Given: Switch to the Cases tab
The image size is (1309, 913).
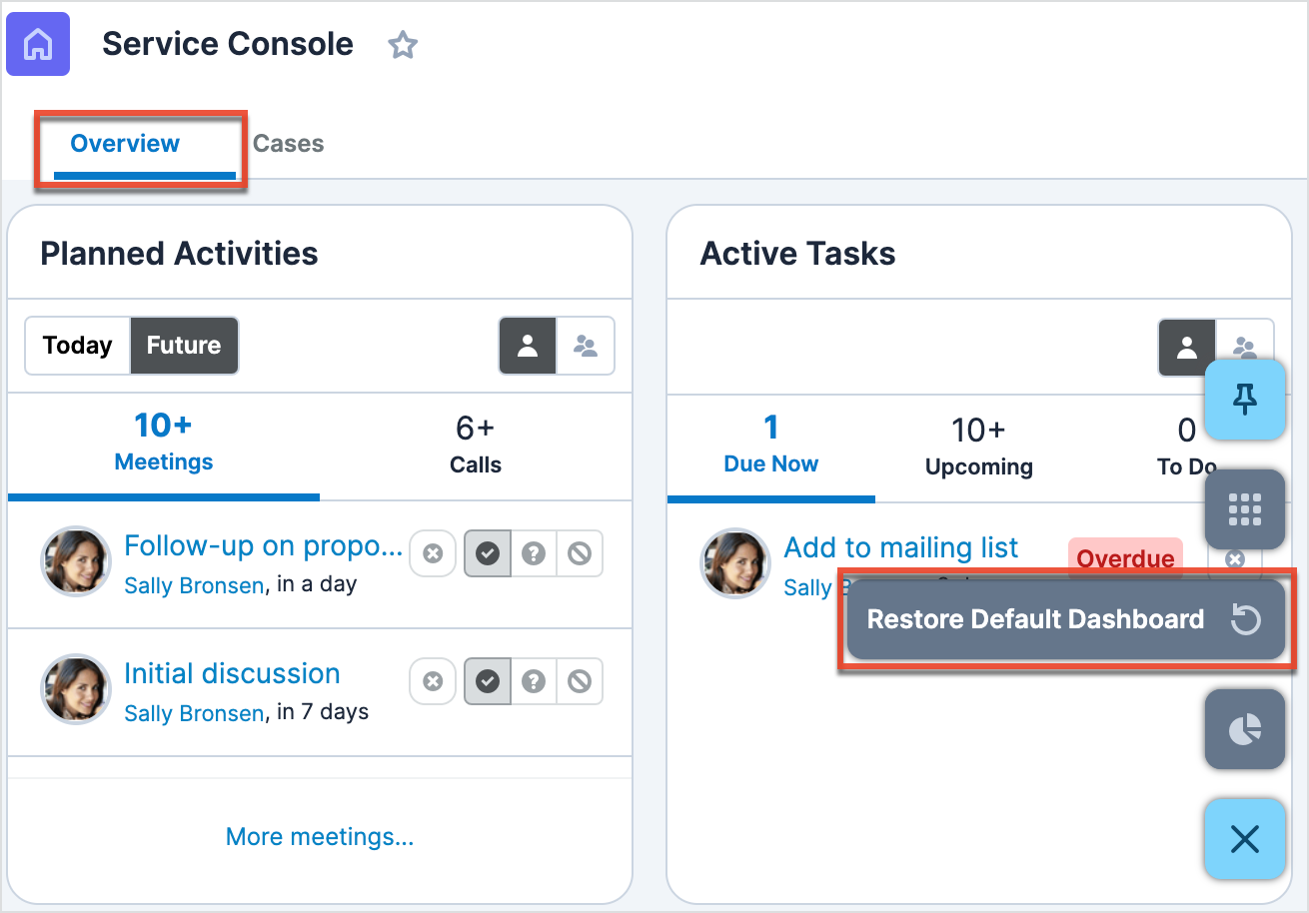Looking at the screenshot, I should [x=288, y=144].
